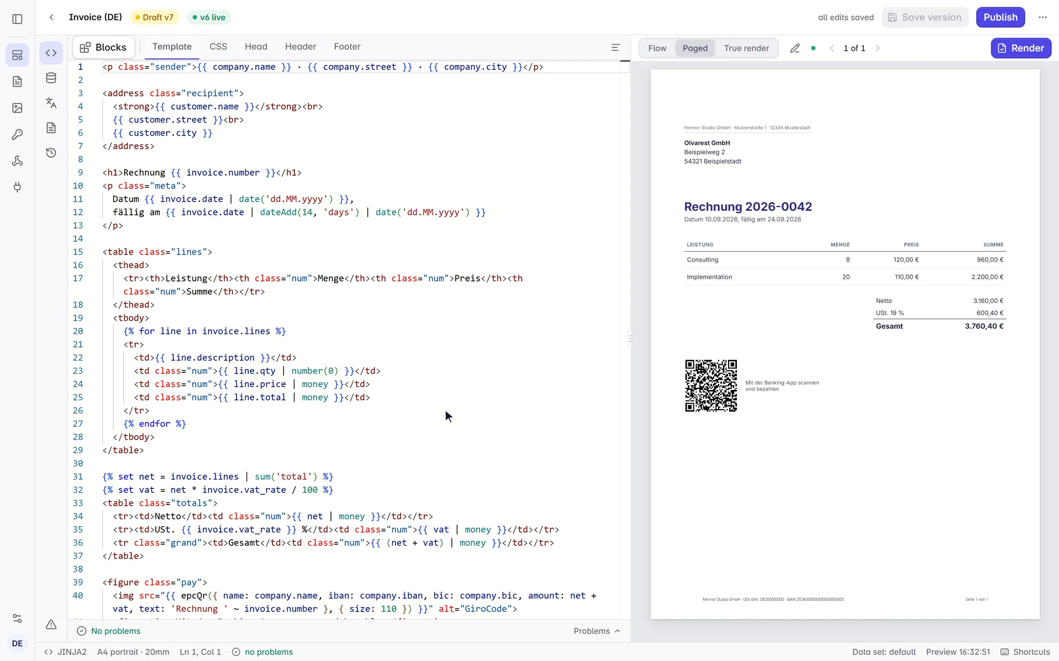Open the version history icon
Image resolution: width=1059 pixels, height=661 pixels.
coord(51,153)
